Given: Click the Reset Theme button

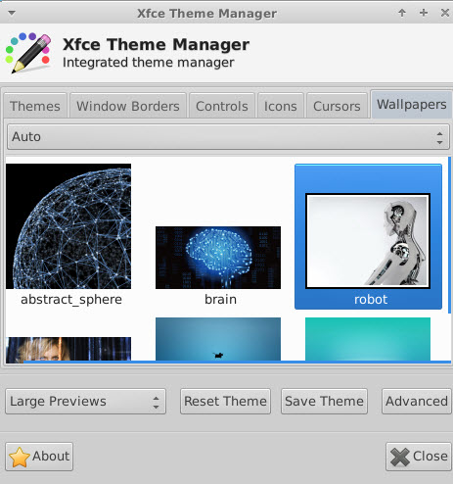Looking at the screenshot, I should coord(225,402).
